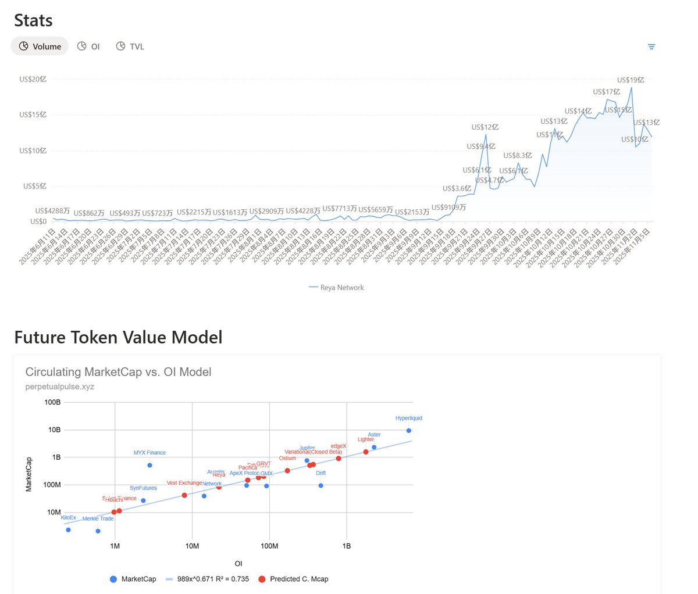Click the pie chart icon beside Volume
Viewport: 698px width, 594px height.
pos(24,46)
